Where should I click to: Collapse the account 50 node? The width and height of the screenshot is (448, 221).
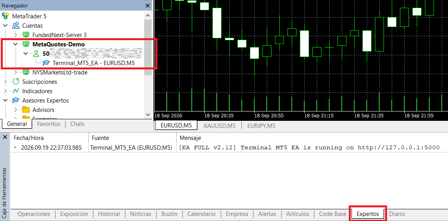coord(26,53)
